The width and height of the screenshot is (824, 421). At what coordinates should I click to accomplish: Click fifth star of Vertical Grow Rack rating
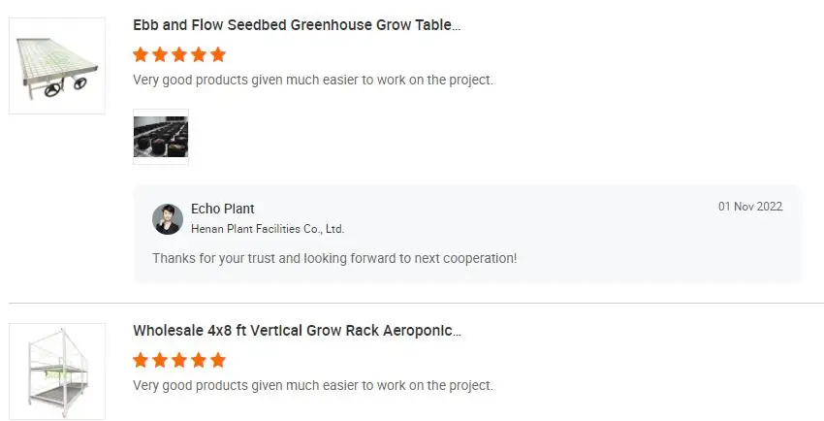coord(217,360)
